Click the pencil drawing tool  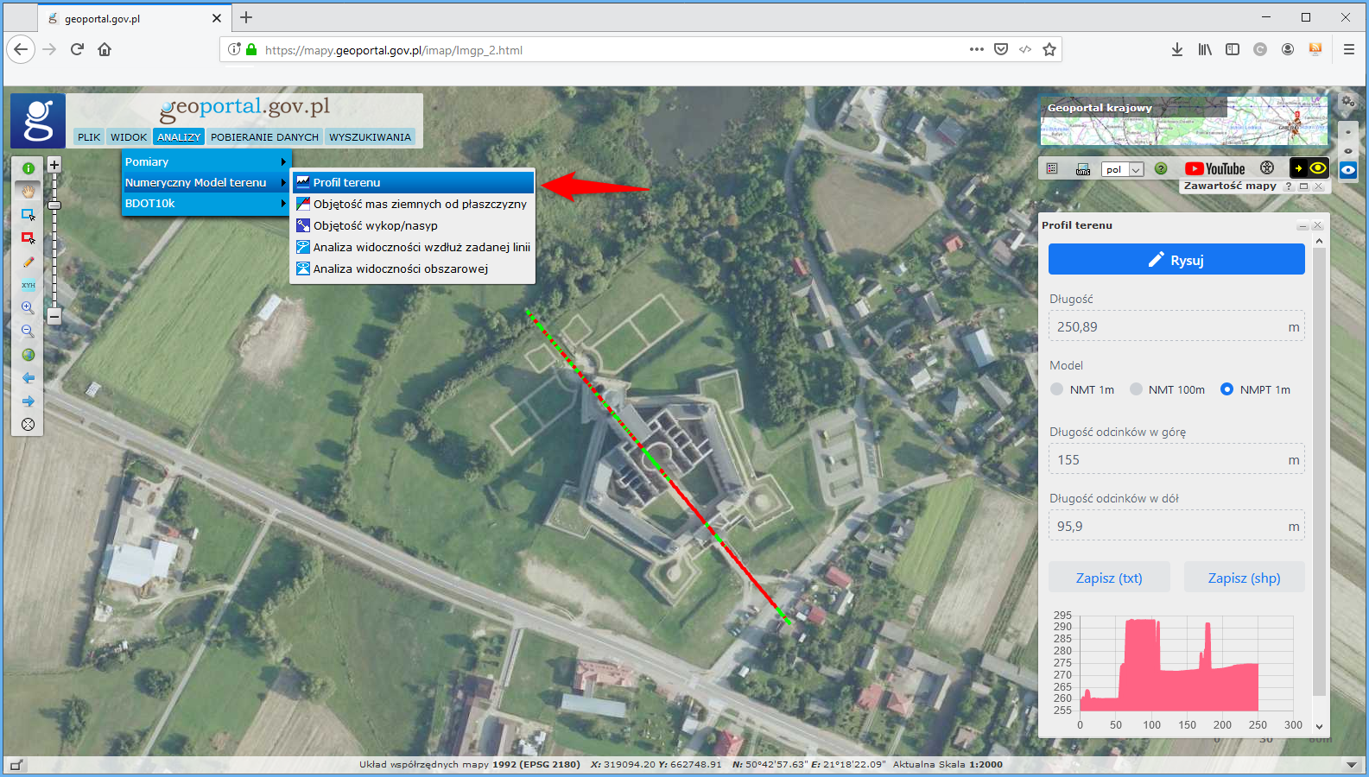[28, 262]
